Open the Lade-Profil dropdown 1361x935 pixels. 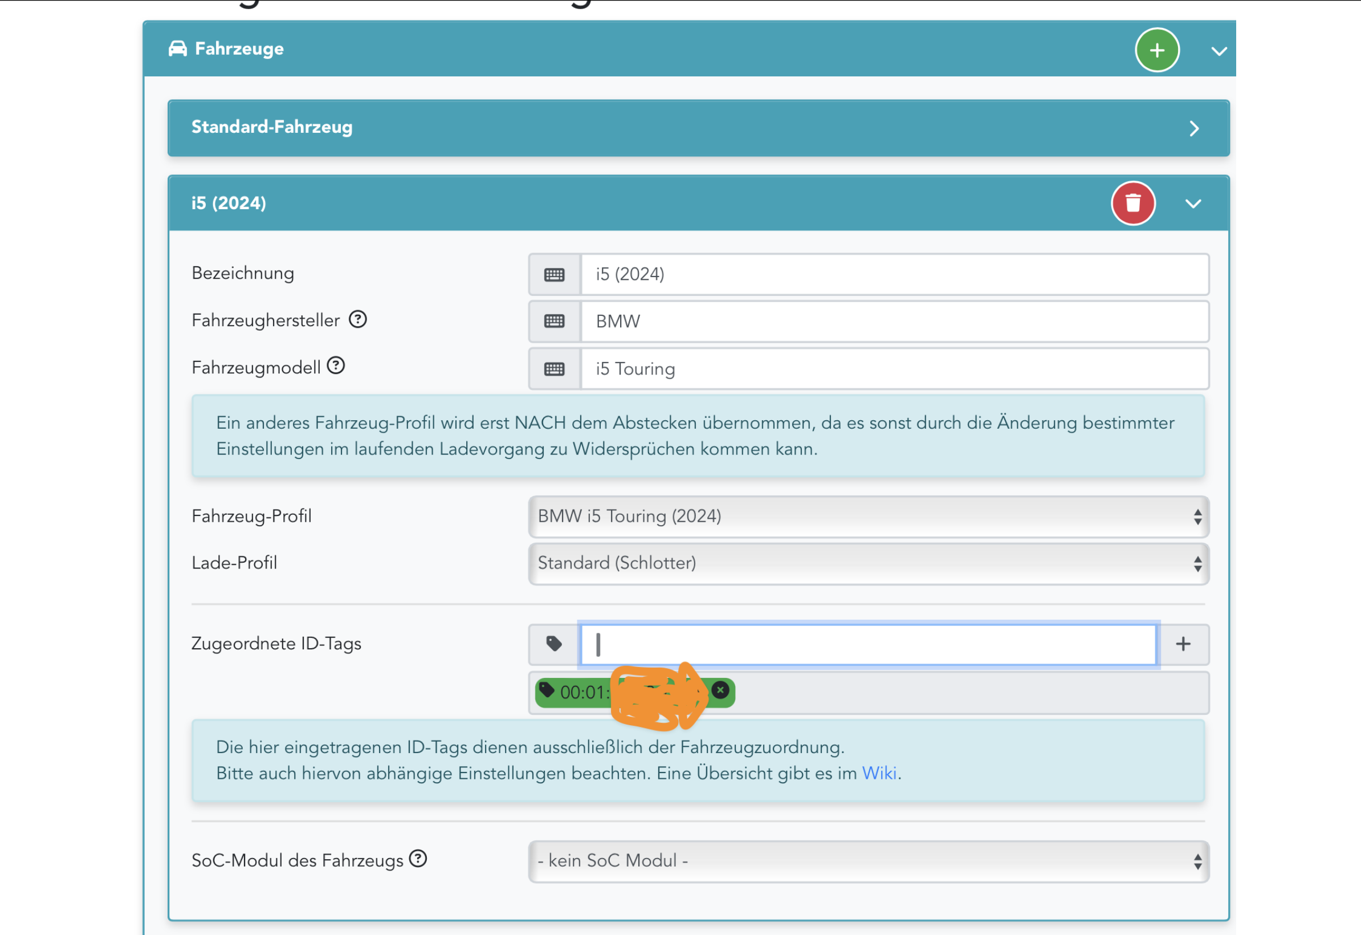(868, 563)
